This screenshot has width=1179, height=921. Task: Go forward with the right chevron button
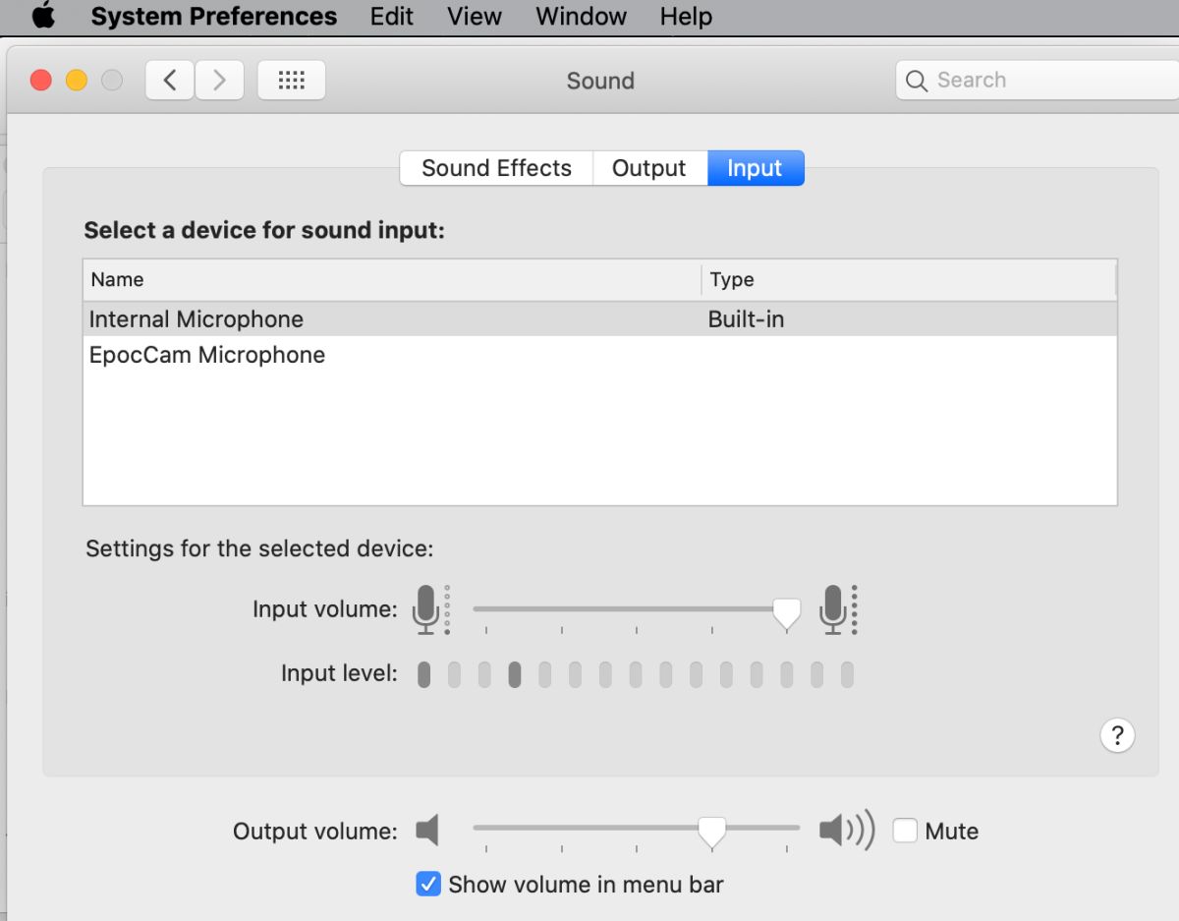click(219, 81)
